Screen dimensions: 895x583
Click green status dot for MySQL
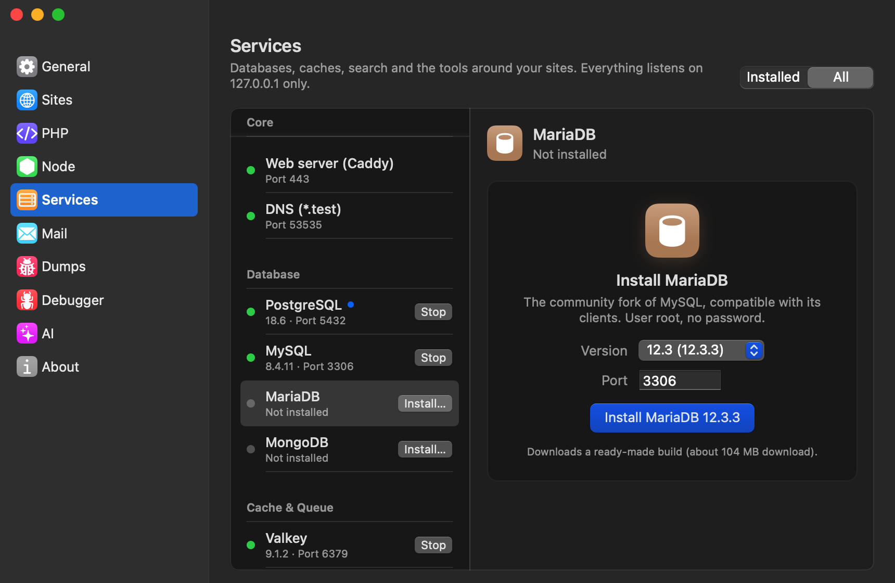[251, 358]
